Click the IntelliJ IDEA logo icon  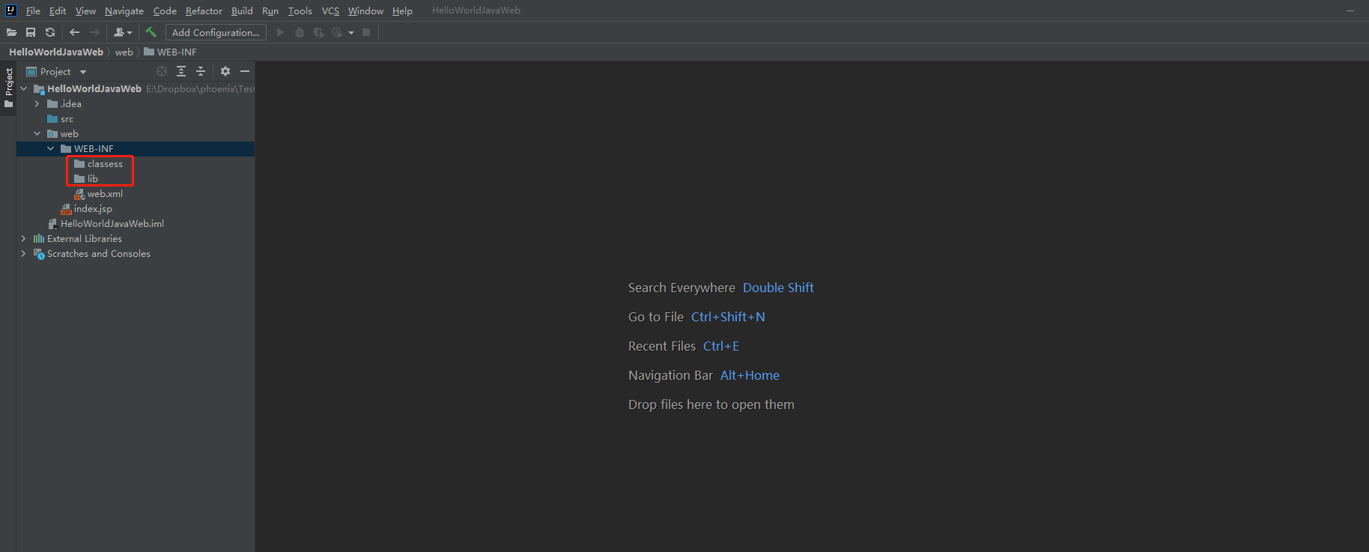tap(11, 10)
